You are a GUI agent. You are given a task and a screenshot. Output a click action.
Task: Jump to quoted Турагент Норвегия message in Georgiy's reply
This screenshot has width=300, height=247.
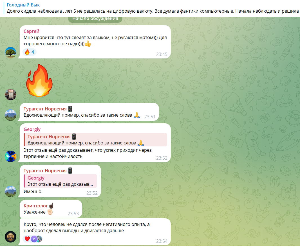[x=95, y=140]
